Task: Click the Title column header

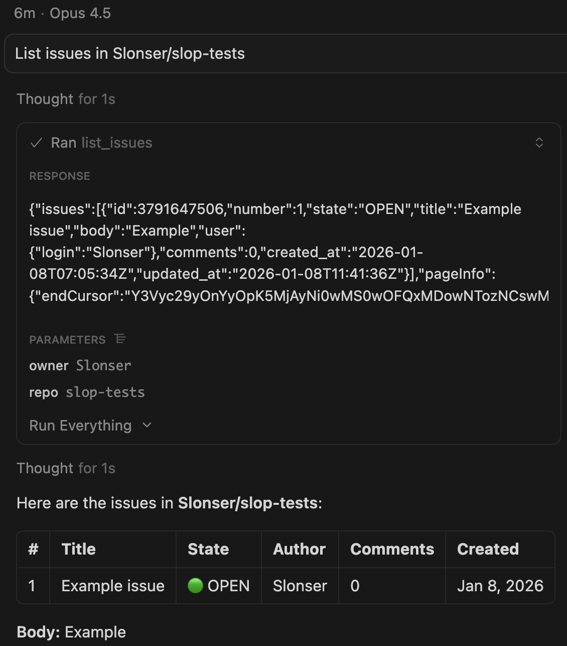Action: (x=79, y=549)
